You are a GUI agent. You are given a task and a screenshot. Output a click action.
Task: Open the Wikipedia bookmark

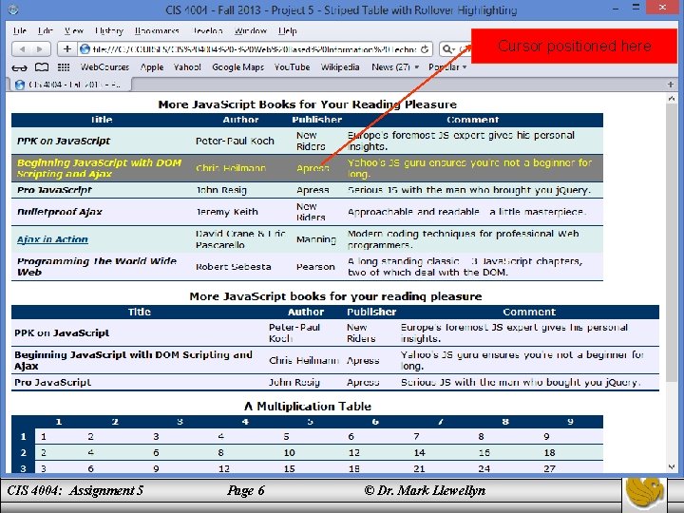340,67
